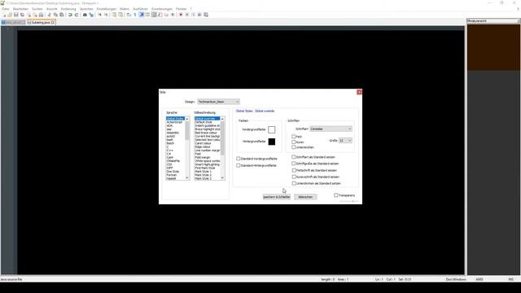Check Kursivschrift als Standard setzen

pyautogui.click(x=294, y=177)
